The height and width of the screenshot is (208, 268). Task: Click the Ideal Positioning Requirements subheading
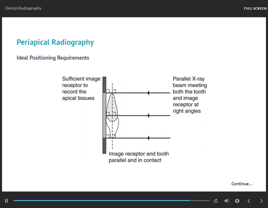pos(53,58)
